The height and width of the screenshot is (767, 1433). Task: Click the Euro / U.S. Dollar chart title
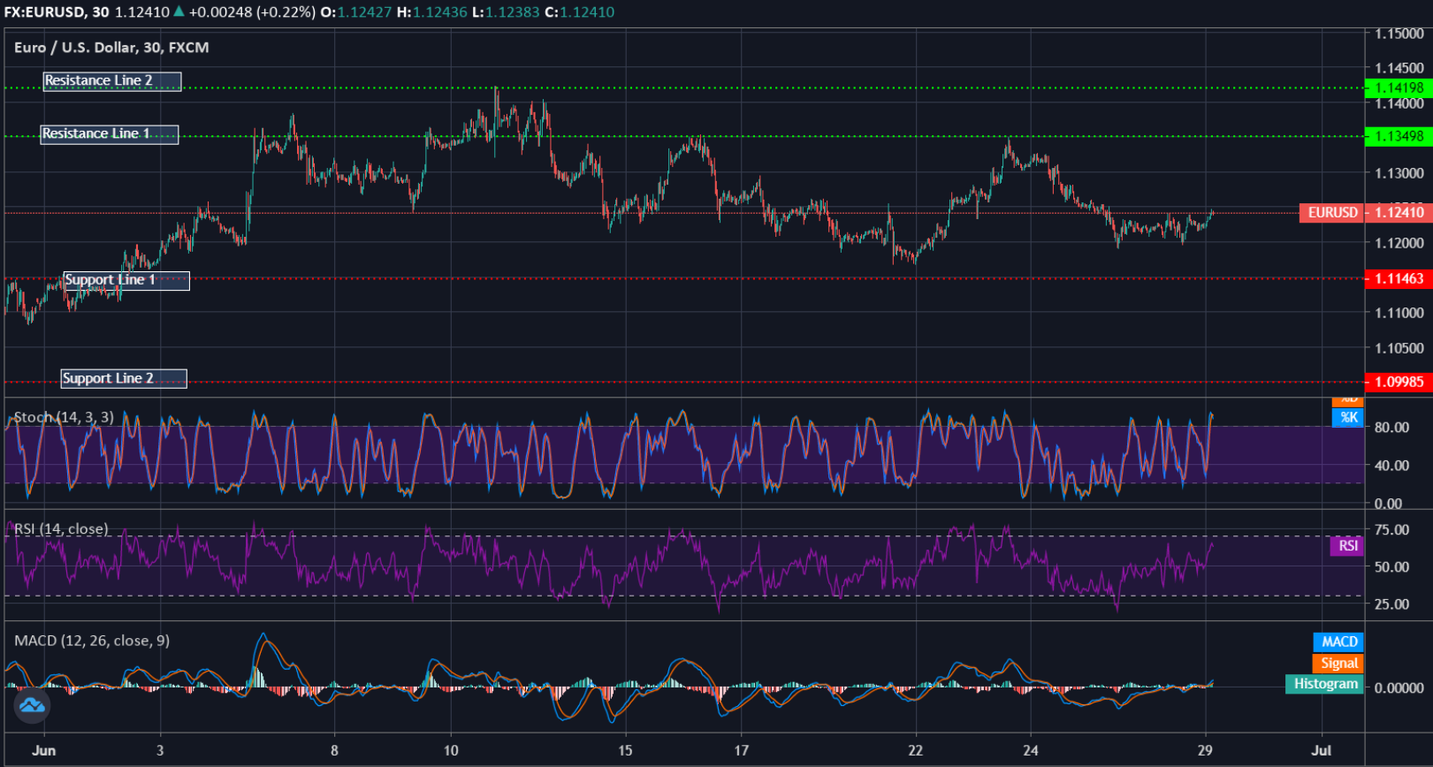point(111,48)
